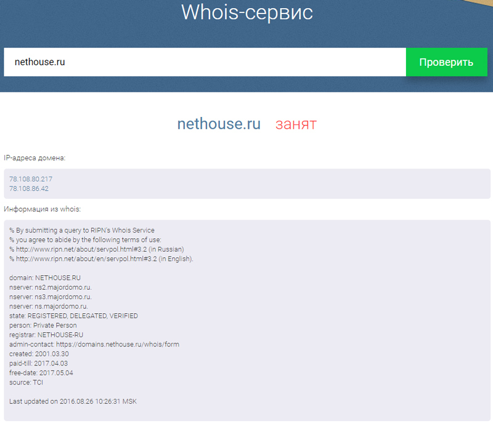Click the ripn.net en/servpol.html (in English) line
The image size is (493, 424).
pyautogui.click(x=101, y=259)
